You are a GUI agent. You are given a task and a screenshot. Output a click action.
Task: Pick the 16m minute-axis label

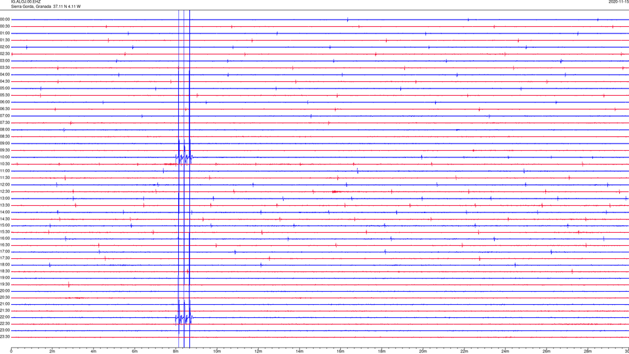[x=341, y=351]
